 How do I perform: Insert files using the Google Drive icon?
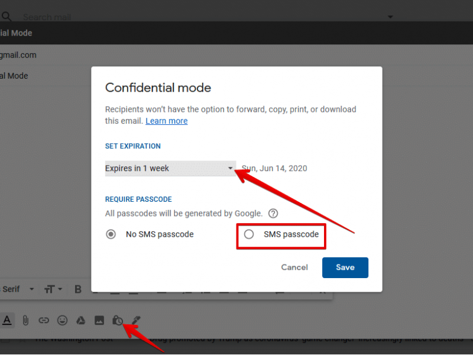click(x=81, y=320)
